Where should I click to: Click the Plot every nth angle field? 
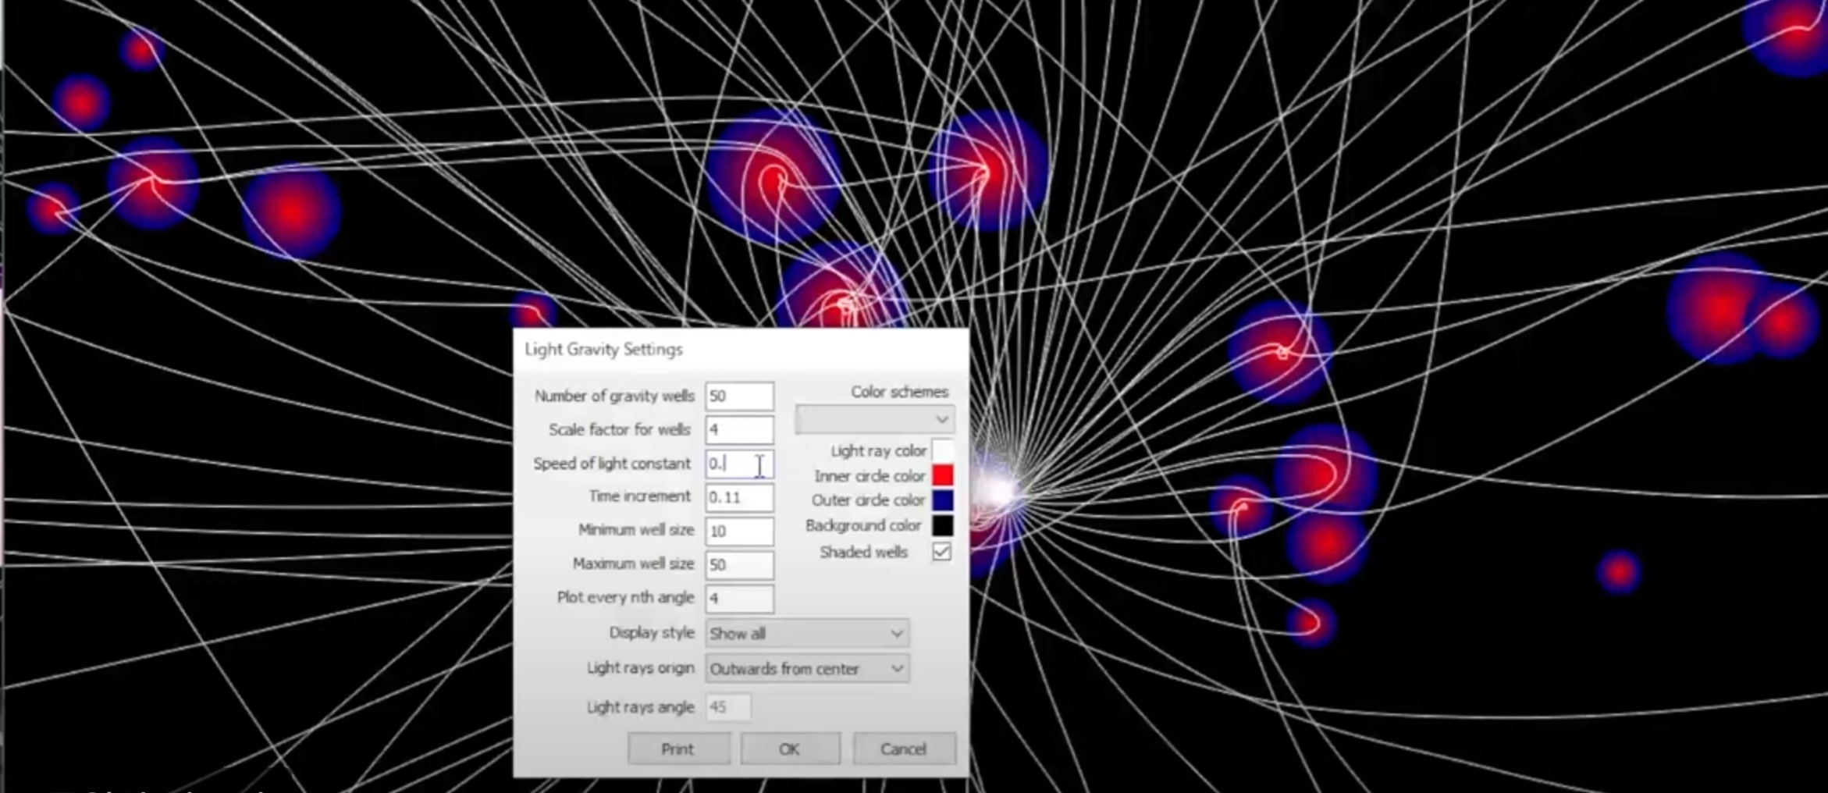pyautogui.click(x=739, y=598)
